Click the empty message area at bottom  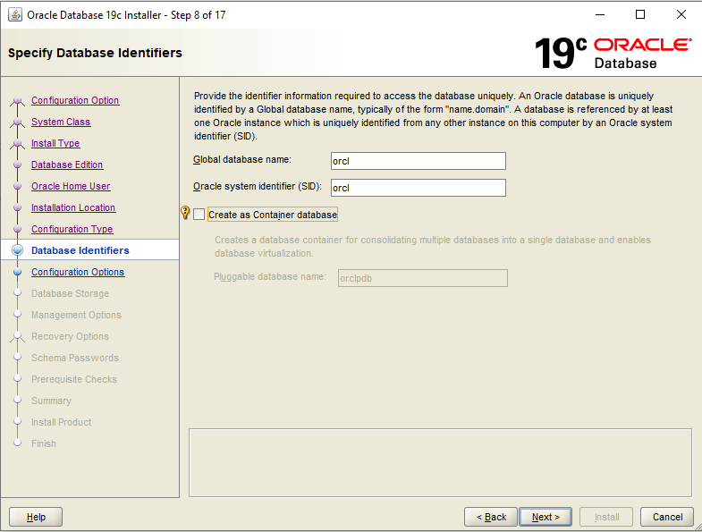(x=440, y=462)
